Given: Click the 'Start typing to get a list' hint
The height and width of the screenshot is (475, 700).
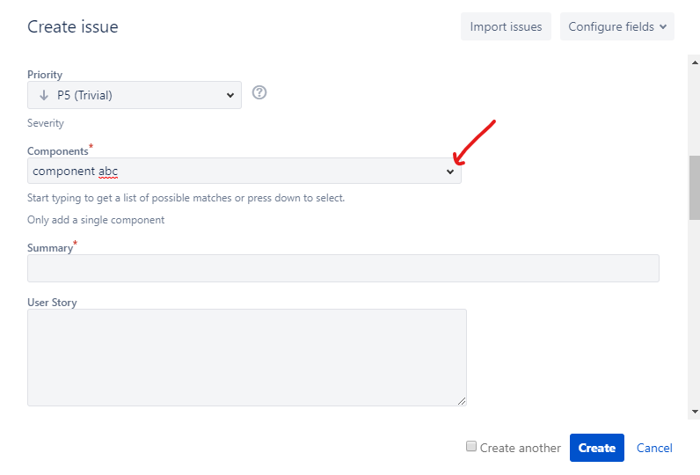Looking at the screenshot, I should click(186, 198).
